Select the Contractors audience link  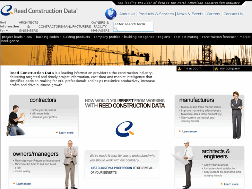tap(50, 27)
